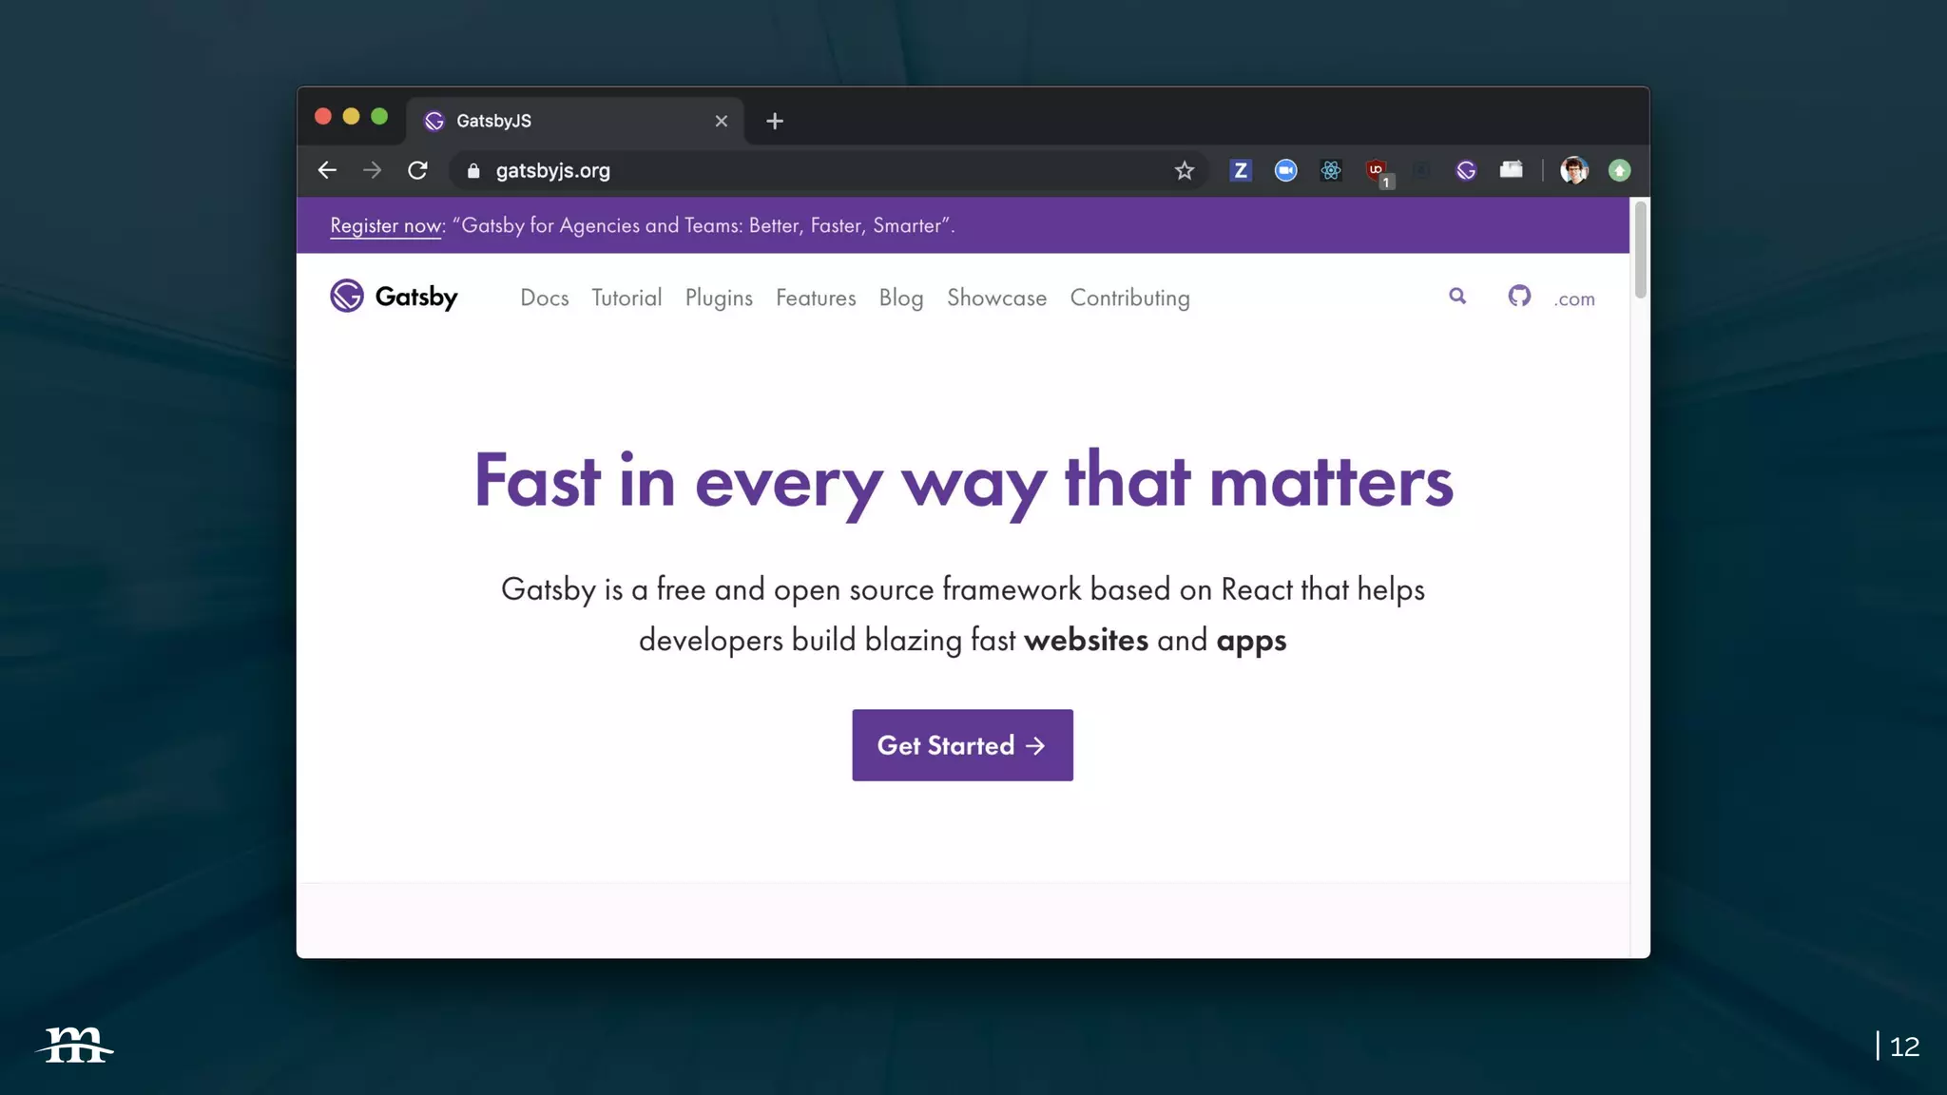Viewport: 1947px width, 1095px height.
Task: Open React Developer Tools extension
Action: click(x=1331, y=170)
